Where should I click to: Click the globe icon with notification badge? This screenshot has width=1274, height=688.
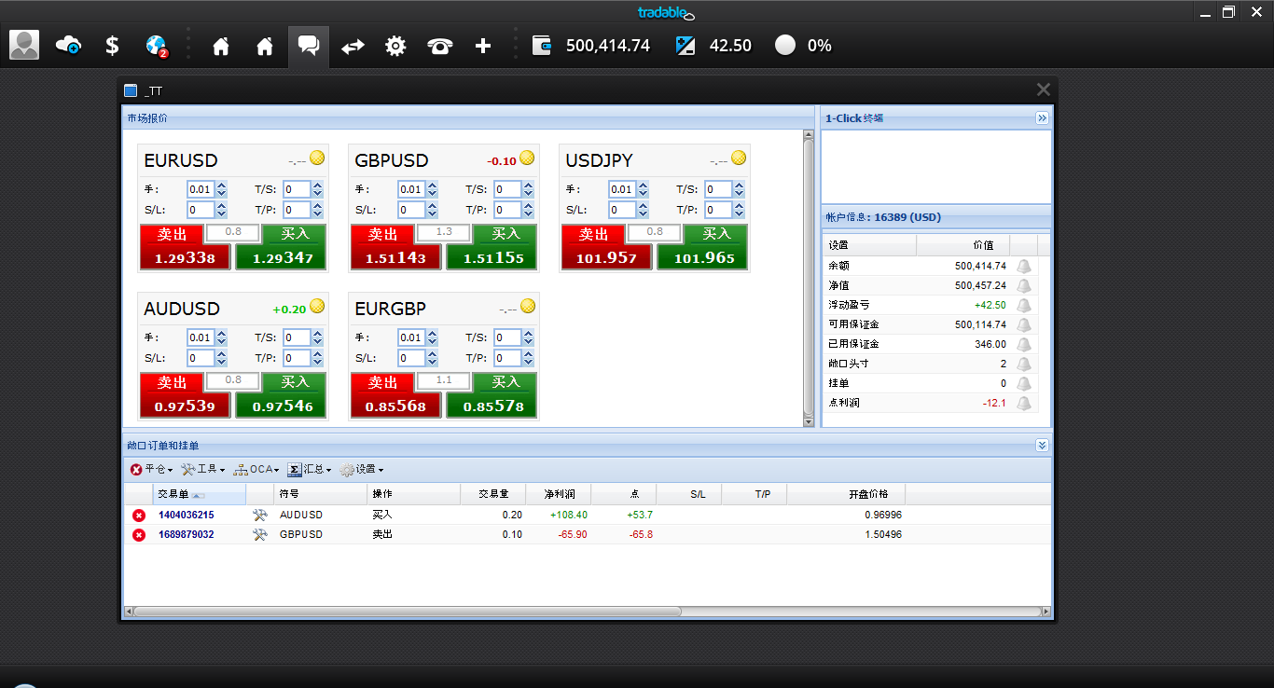click(x=157, y=45)
